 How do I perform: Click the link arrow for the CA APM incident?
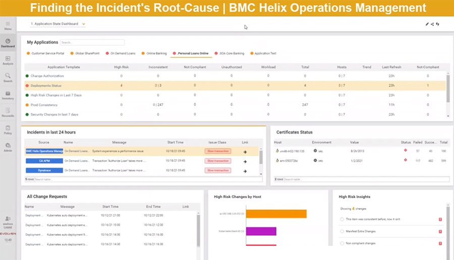pos(245,161)
